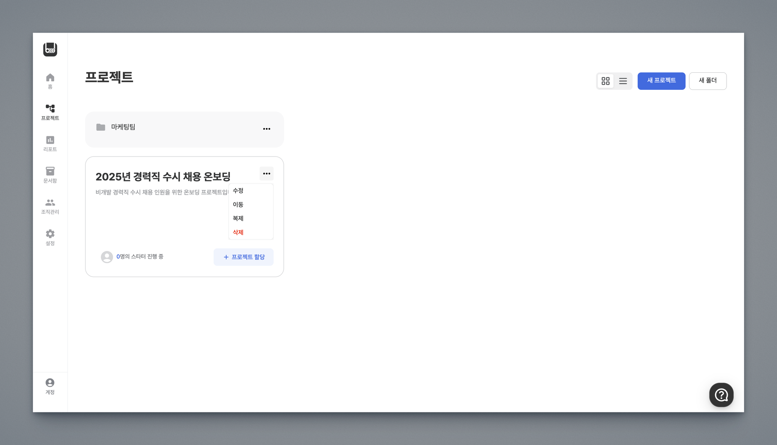Open the 설정 gear icon

50,233
